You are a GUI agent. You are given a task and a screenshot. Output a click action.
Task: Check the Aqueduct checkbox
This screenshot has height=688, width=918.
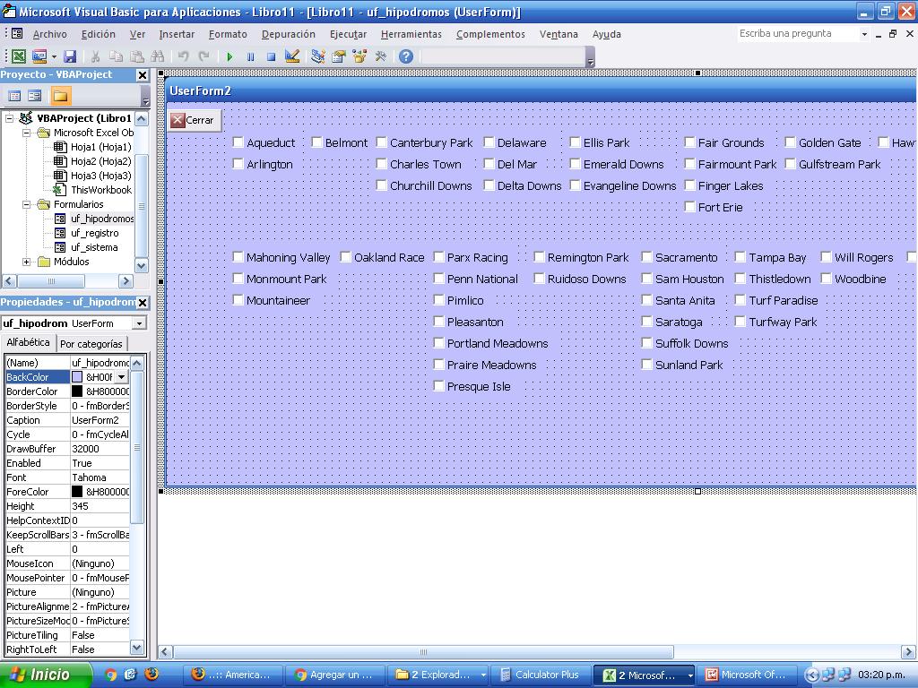tap(238, 142)
